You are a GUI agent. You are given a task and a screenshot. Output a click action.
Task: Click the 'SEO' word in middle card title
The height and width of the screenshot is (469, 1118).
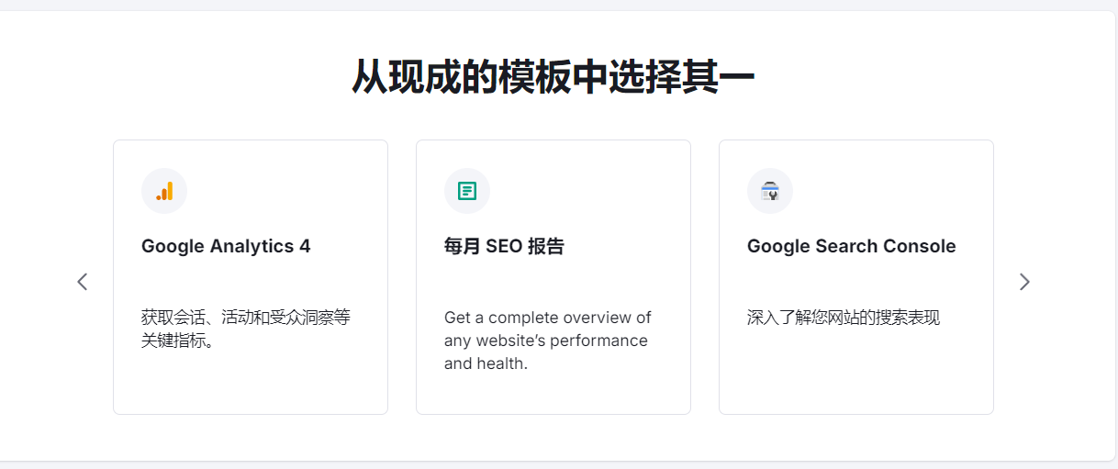click(503, 246)
